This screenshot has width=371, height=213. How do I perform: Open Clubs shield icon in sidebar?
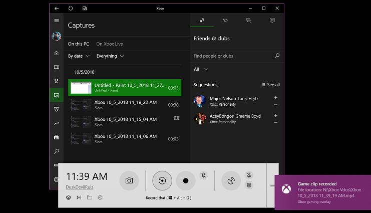coord(56,109)
